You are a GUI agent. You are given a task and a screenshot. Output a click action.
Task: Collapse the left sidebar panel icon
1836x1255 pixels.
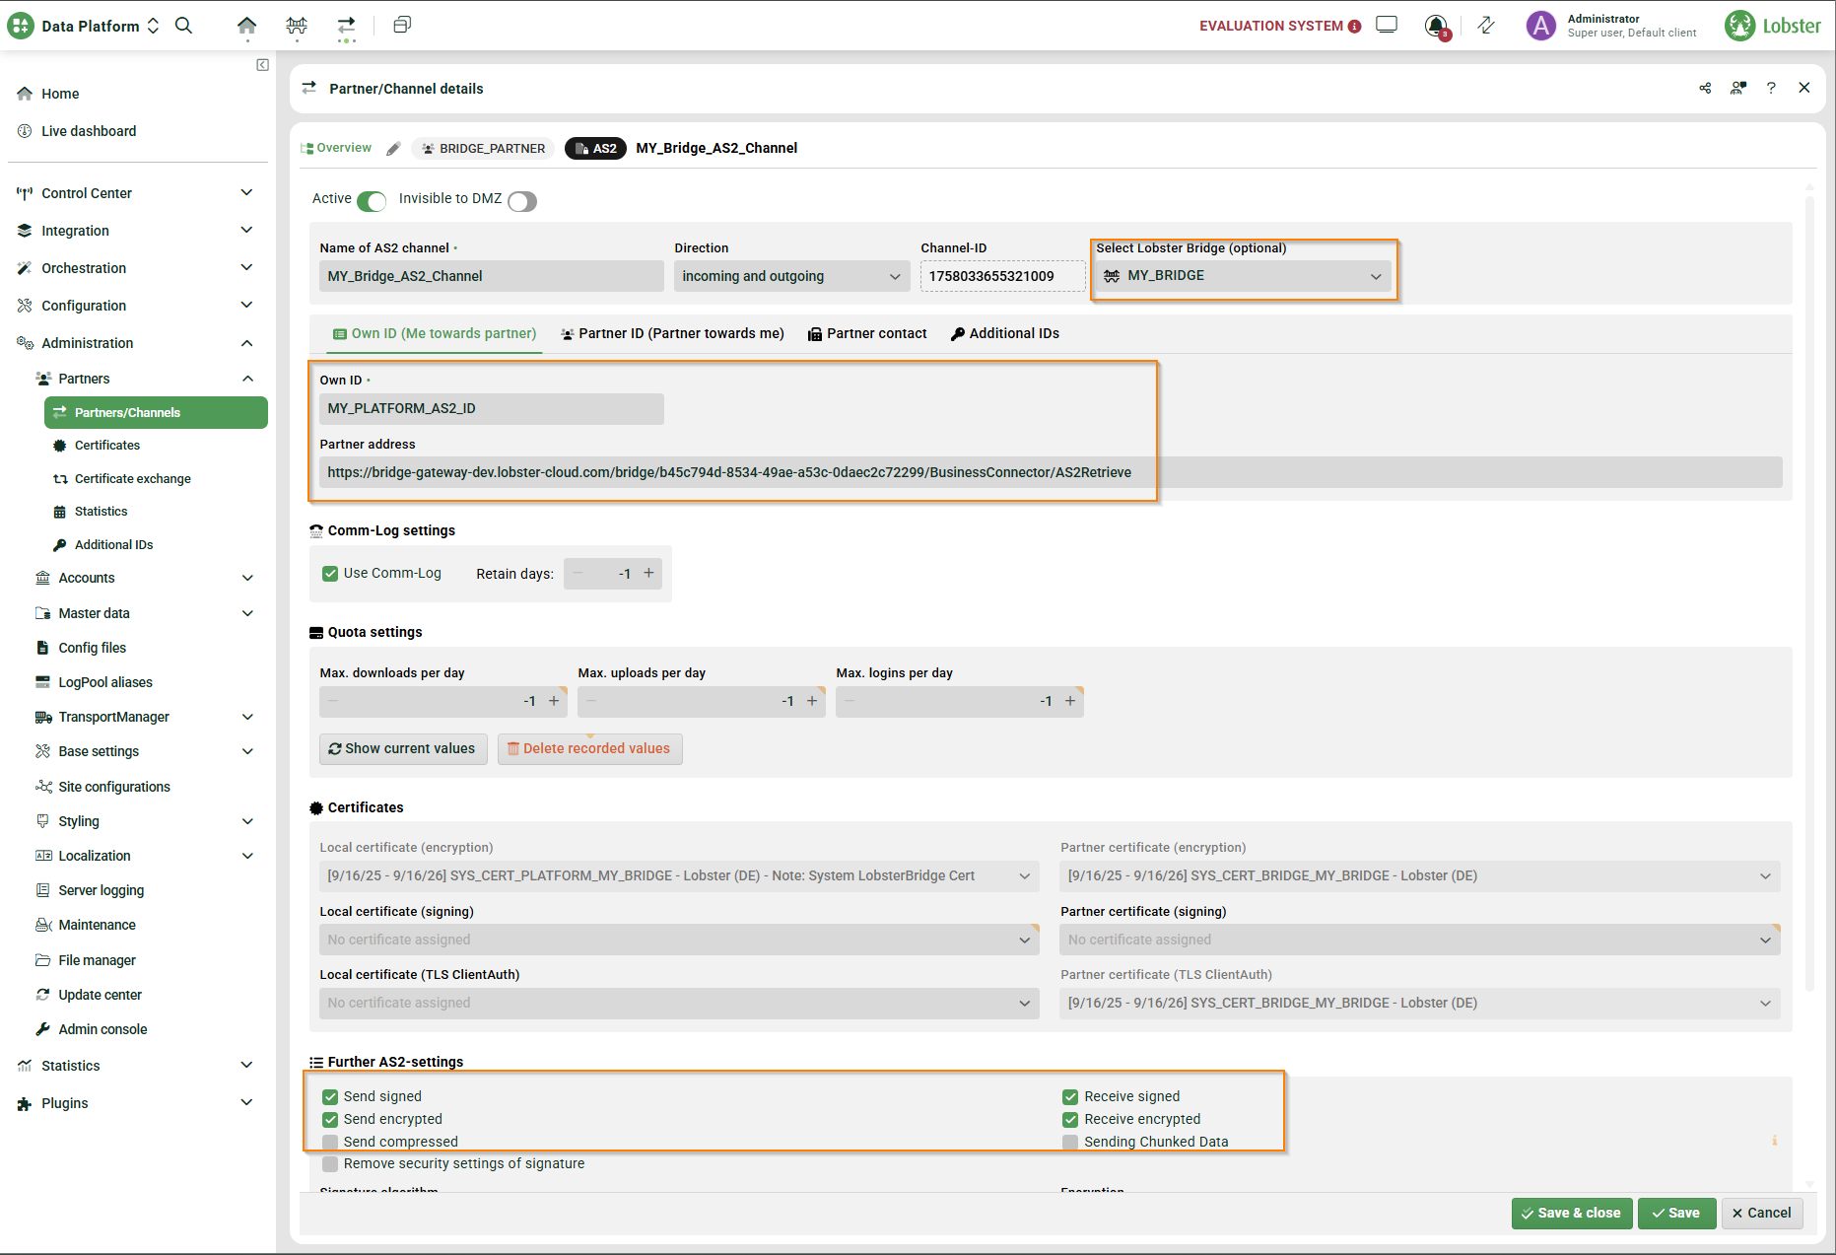coord(262,65)
